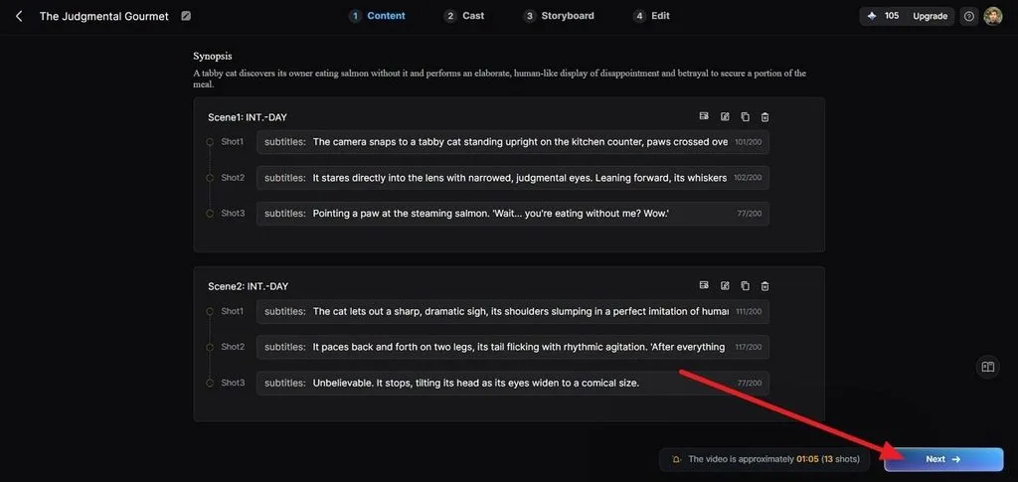Duplicate Scene2 with the copy icon
Image resolution: width=1018 pixels, height=482 pixels.
746,285
